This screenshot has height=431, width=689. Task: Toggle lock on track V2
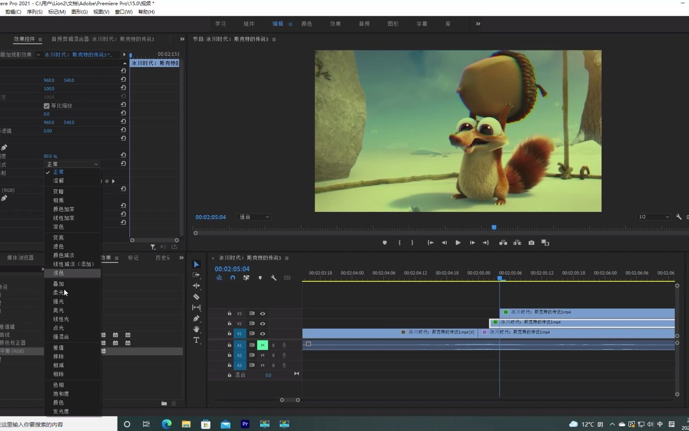pyautogui.click(x=229, y=324)
